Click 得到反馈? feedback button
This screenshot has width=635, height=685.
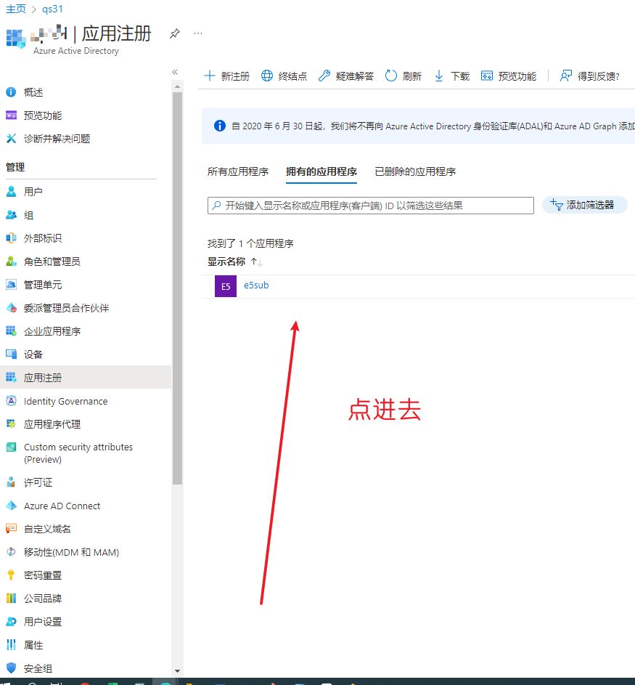tap(589, 76)
